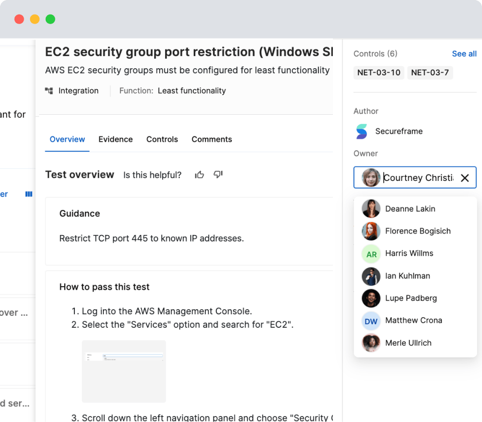
Task: Open the EC2 search screenshot thumbnail
Action: click(x=124, y=371)
